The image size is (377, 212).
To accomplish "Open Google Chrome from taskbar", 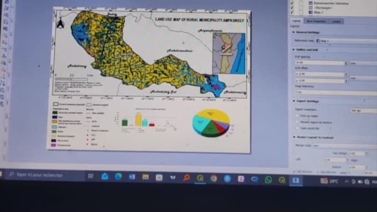I will 213,179.
